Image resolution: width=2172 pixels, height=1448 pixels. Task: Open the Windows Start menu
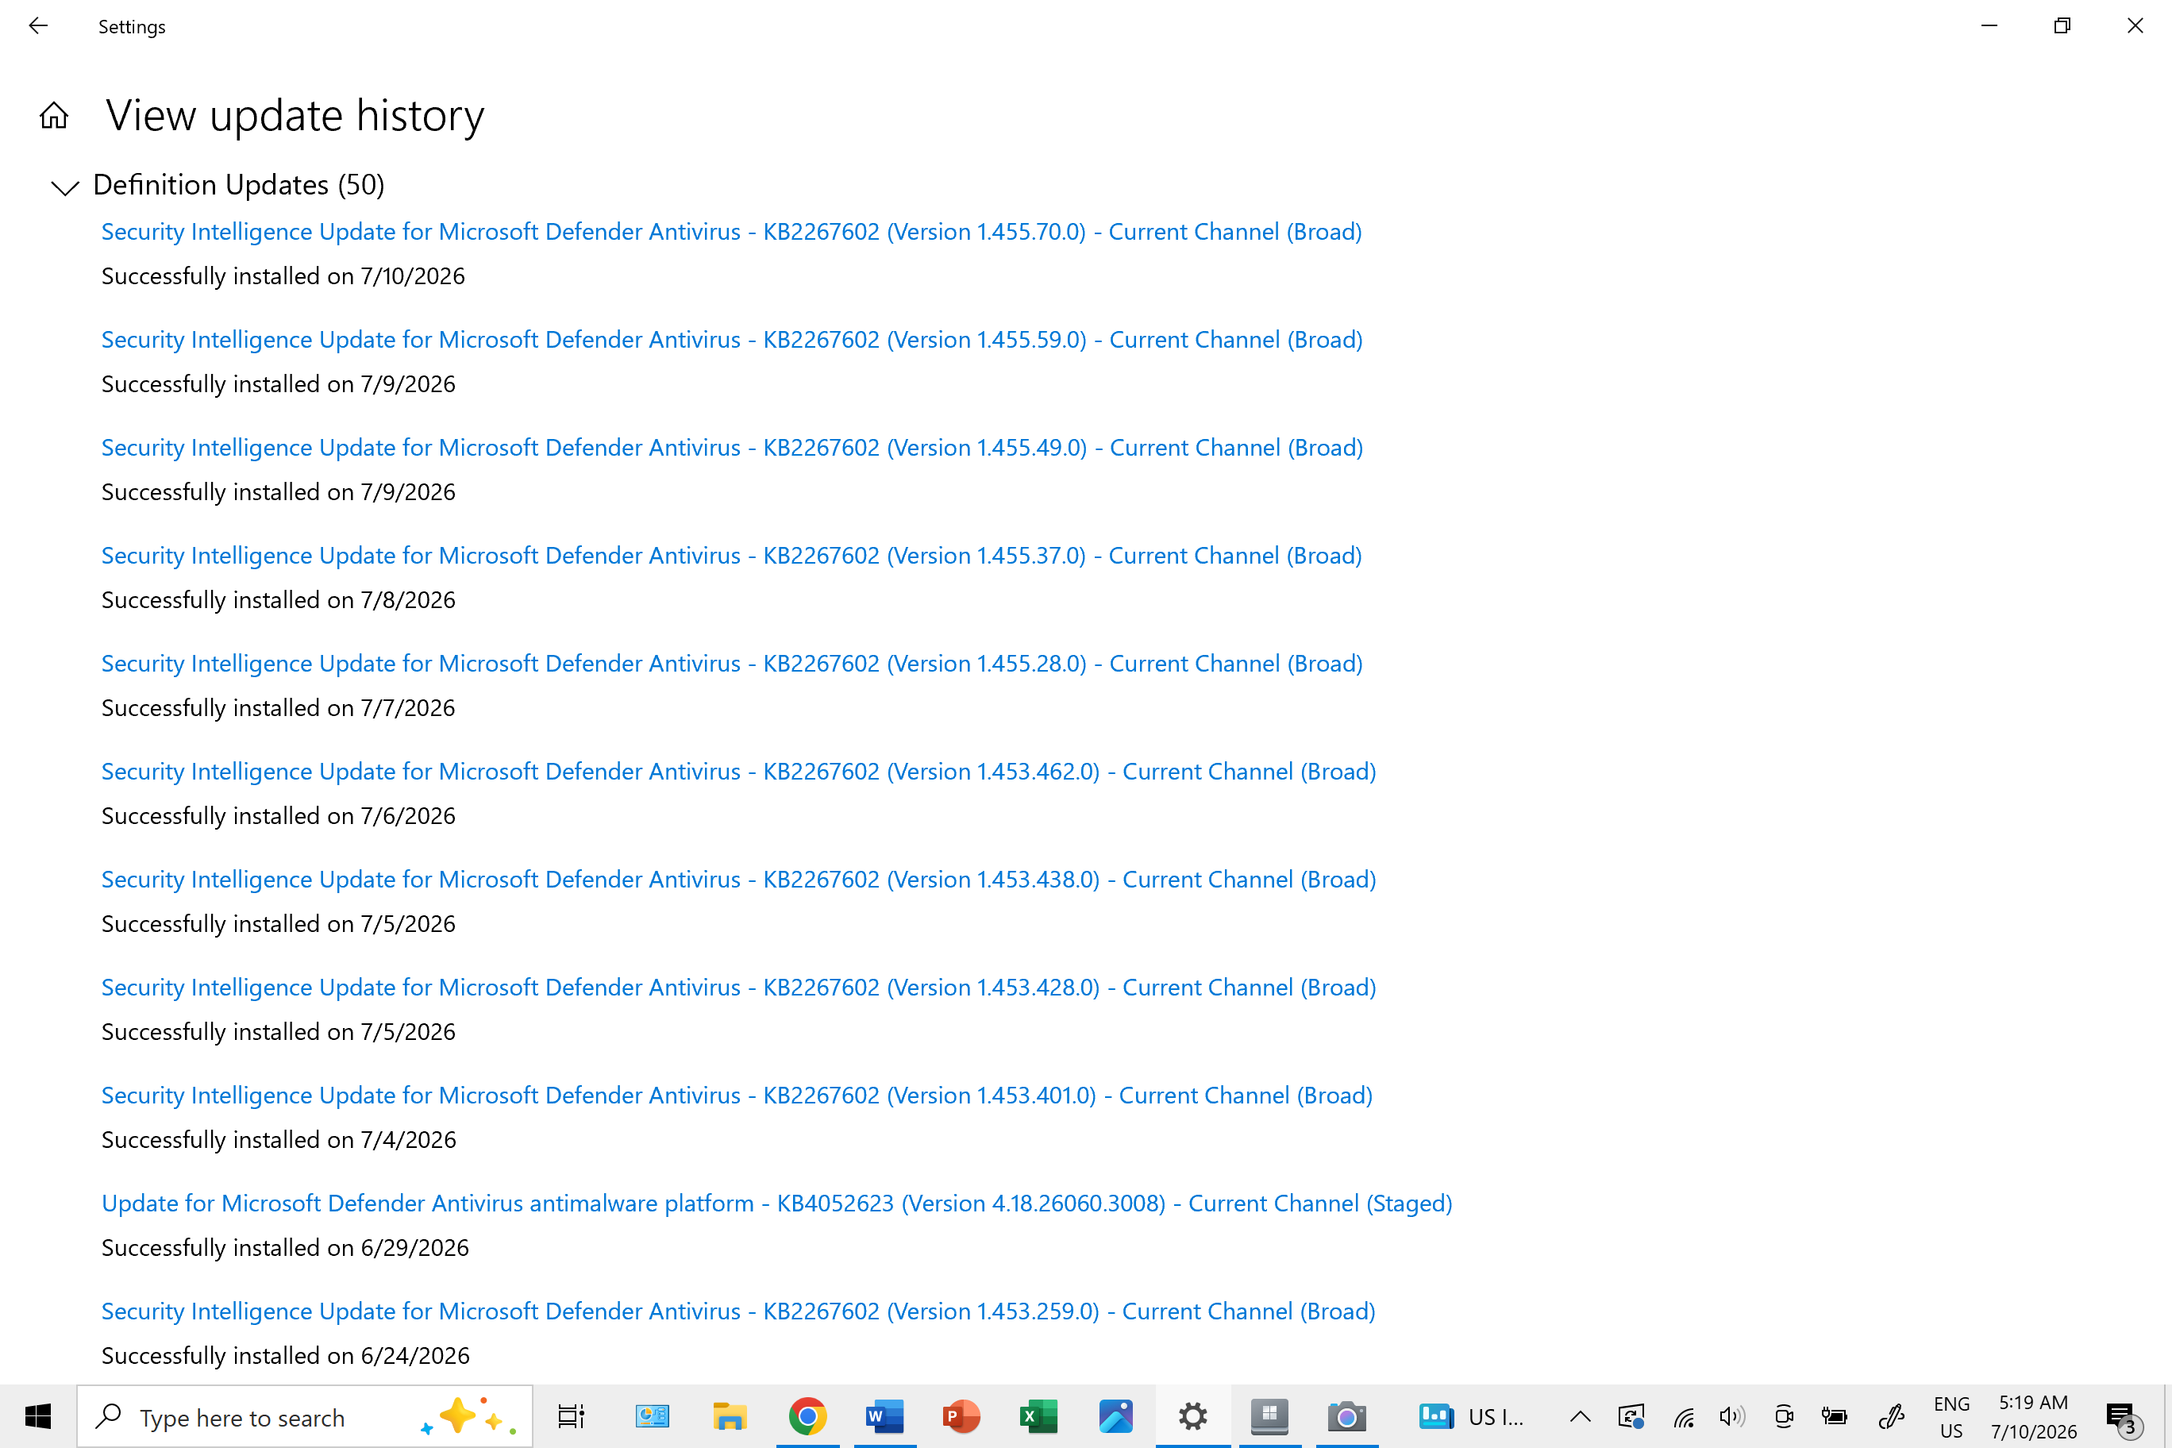coord(38,1415)
